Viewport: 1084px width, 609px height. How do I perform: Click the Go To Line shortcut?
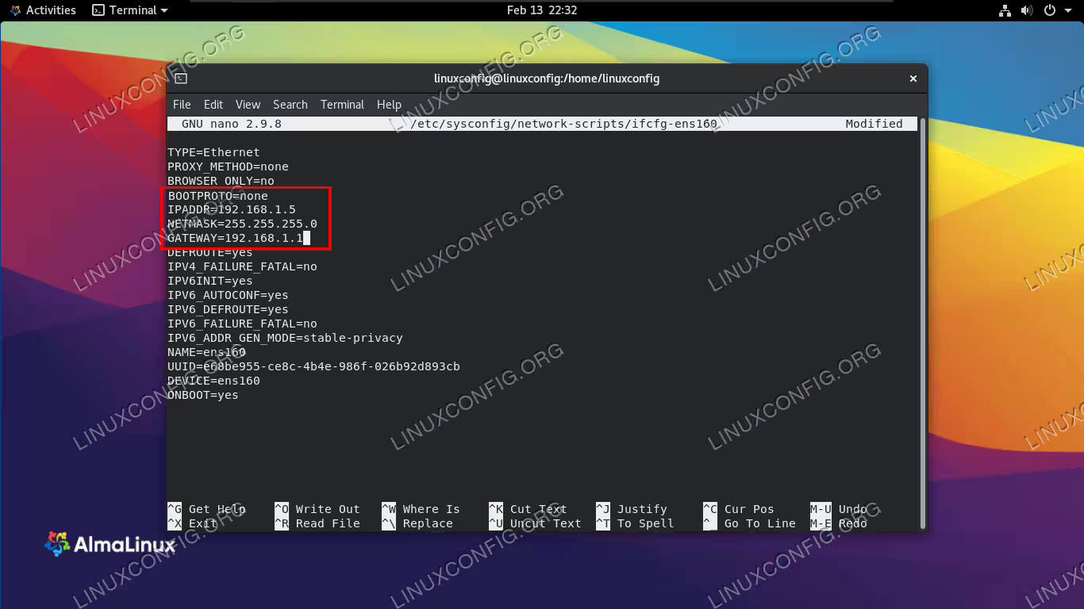(x=749, y=523)
